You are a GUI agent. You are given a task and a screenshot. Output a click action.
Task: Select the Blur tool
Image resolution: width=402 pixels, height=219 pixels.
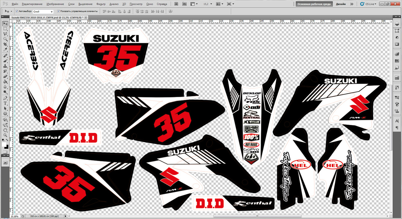point(5,87)
